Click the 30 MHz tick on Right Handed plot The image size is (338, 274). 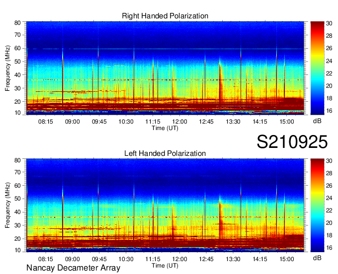pyautogui.click(x=17, y=88)
